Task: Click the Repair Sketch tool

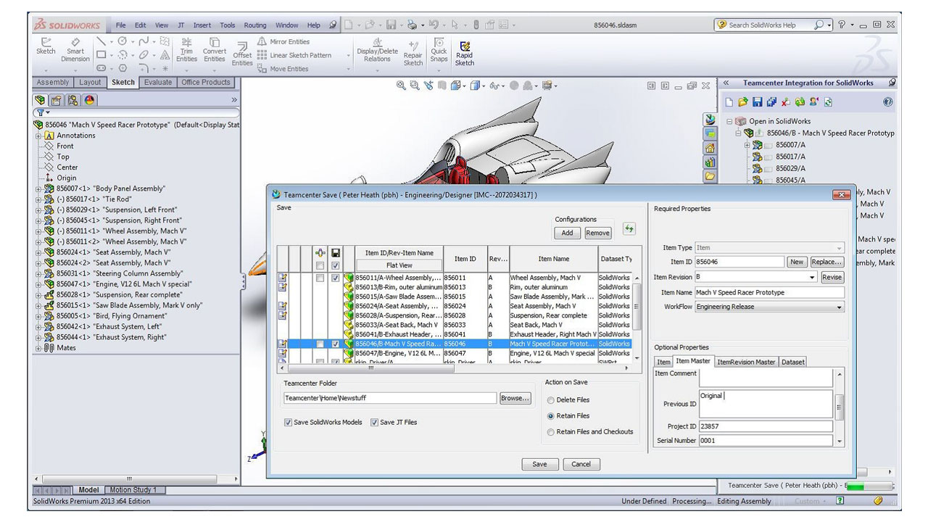Action: click(x=413, y=52)
